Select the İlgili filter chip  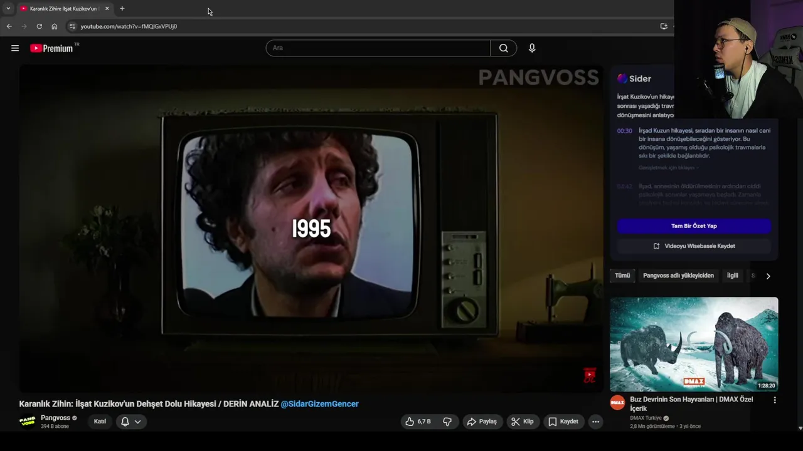[x=733, y=276]
